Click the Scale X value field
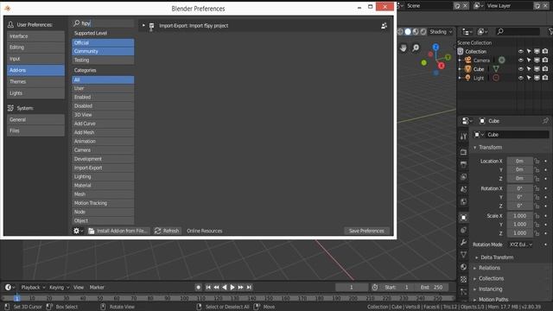This screenshot has width=553, height=311. coord(520,216)
